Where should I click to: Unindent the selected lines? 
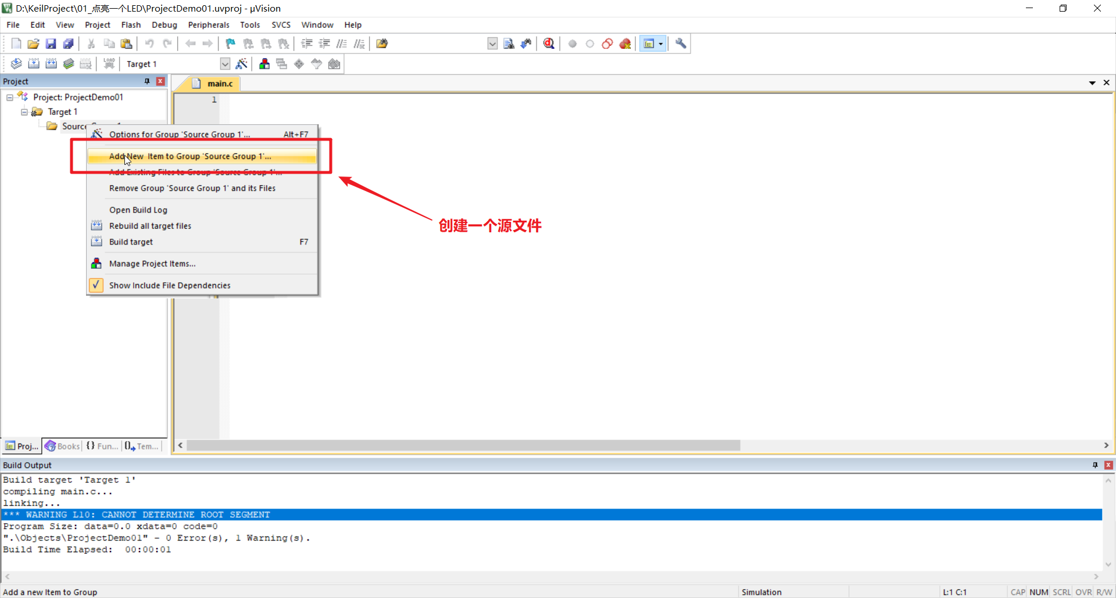tap(324, 44)
